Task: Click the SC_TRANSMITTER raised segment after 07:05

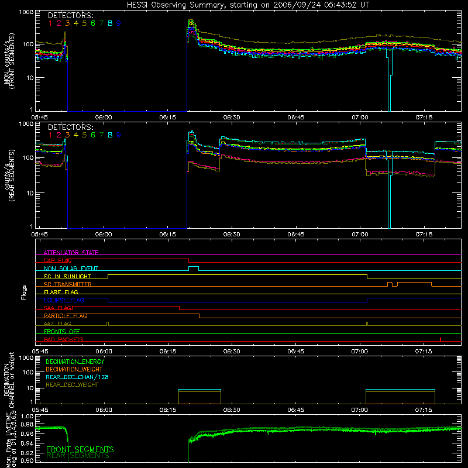Action: click(x=415, y=284)
